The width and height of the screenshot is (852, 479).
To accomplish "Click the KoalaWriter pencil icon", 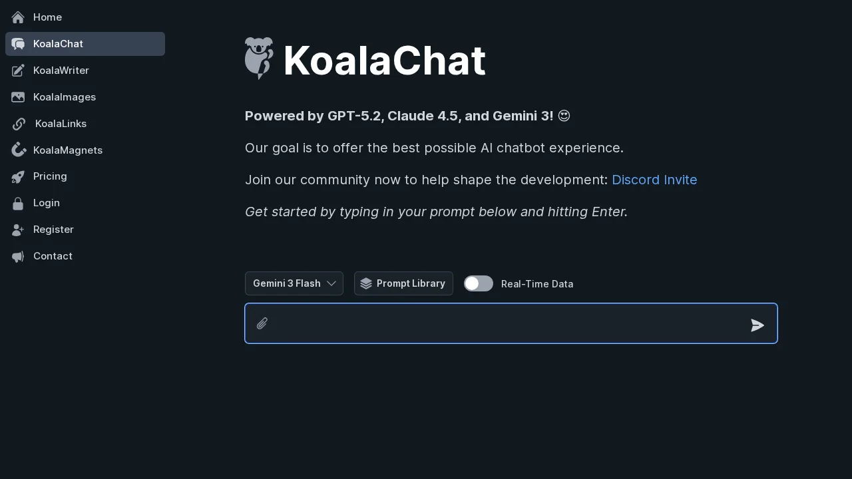I will pyautogui.click(x=18, y=71).
